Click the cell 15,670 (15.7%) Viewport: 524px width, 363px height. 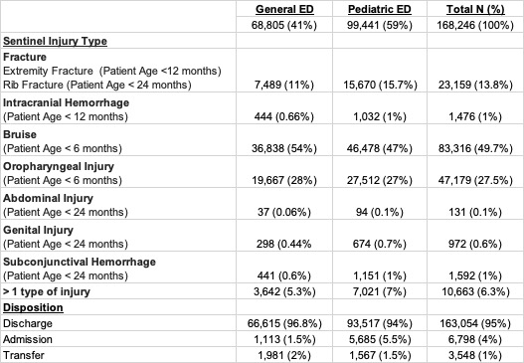pyautogui.click(x=380, y=85)
